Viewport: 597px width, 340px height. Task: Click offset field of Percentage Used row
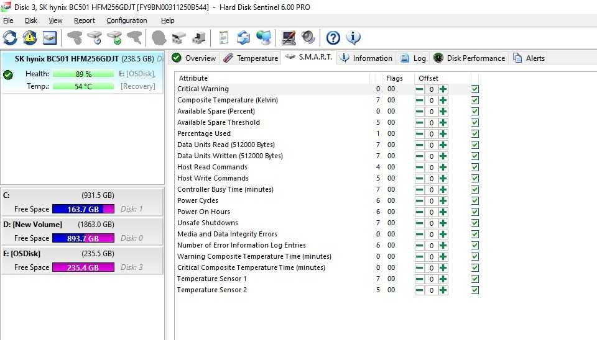click(432, 134)
